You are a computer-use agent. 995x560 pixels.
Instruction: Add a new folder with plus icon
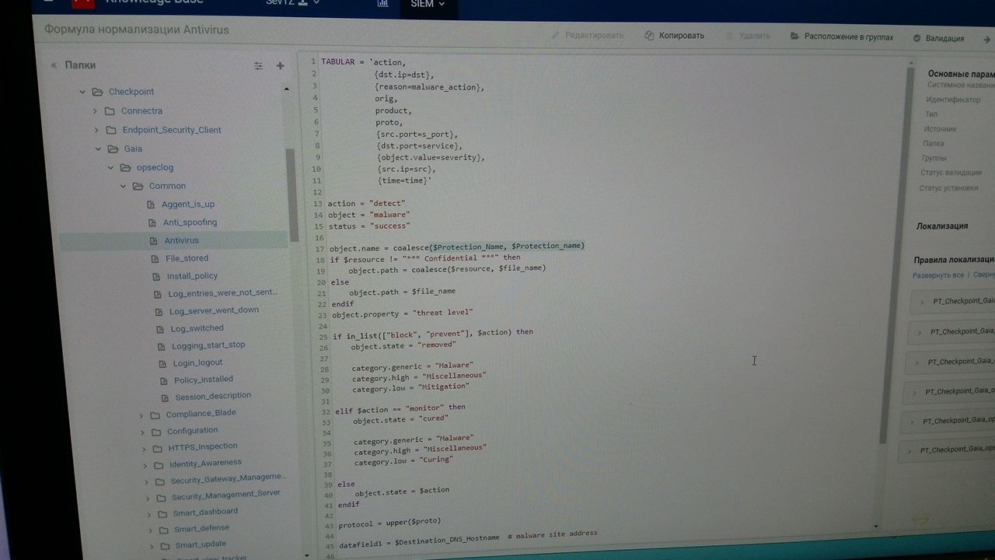click(x=281, y=66)
